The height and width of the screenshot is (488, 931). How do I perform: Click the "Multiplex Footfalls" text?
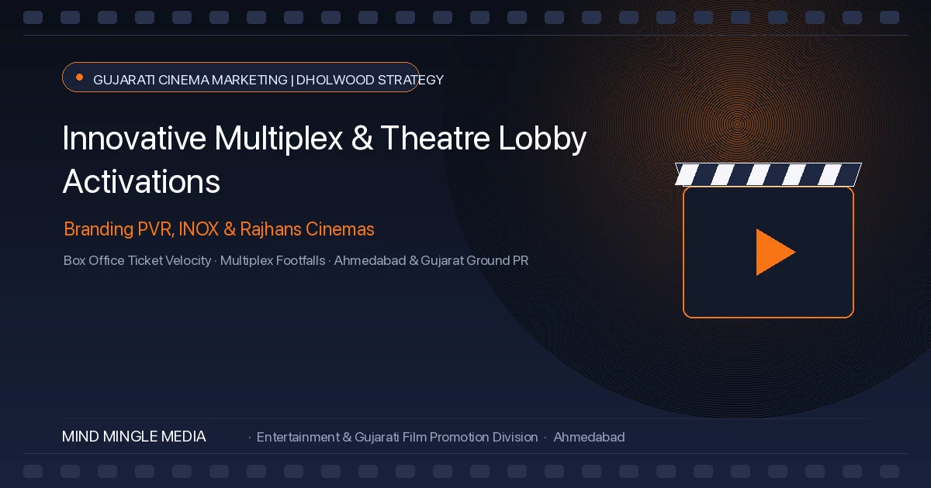273,260
